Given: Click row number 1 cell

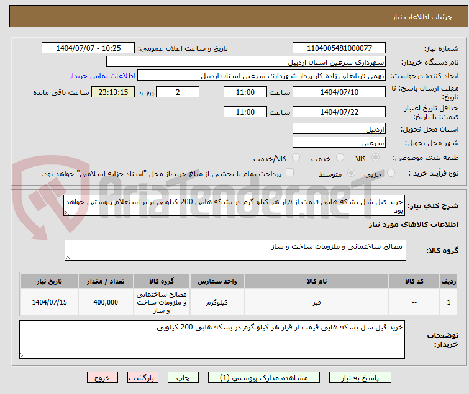Looking at the screenshot, I should [449, 302].
